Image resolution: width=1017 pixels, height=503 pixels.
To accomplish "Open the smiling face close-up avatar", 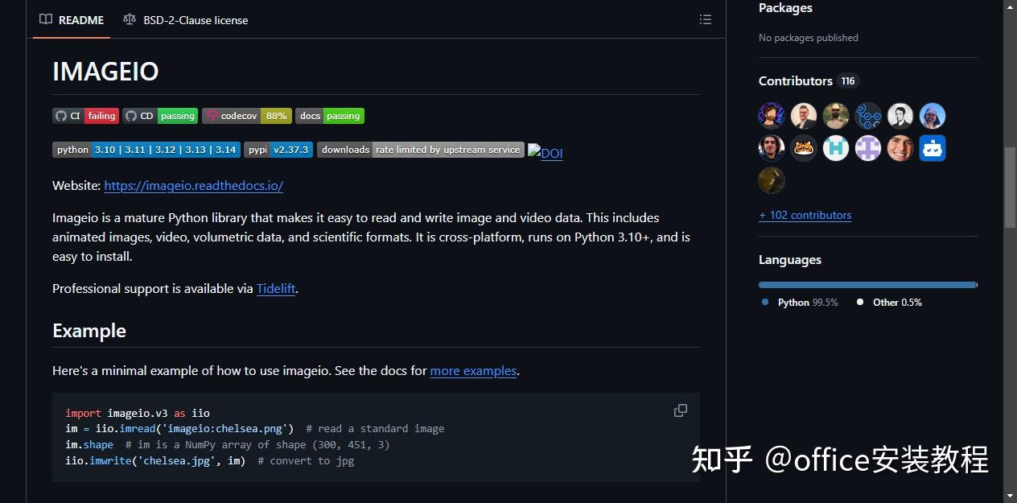I will [900, 148].
